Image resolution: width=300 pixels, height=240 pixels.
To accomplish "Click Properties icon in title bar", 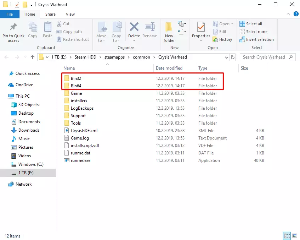I will [x=17, y=4].
